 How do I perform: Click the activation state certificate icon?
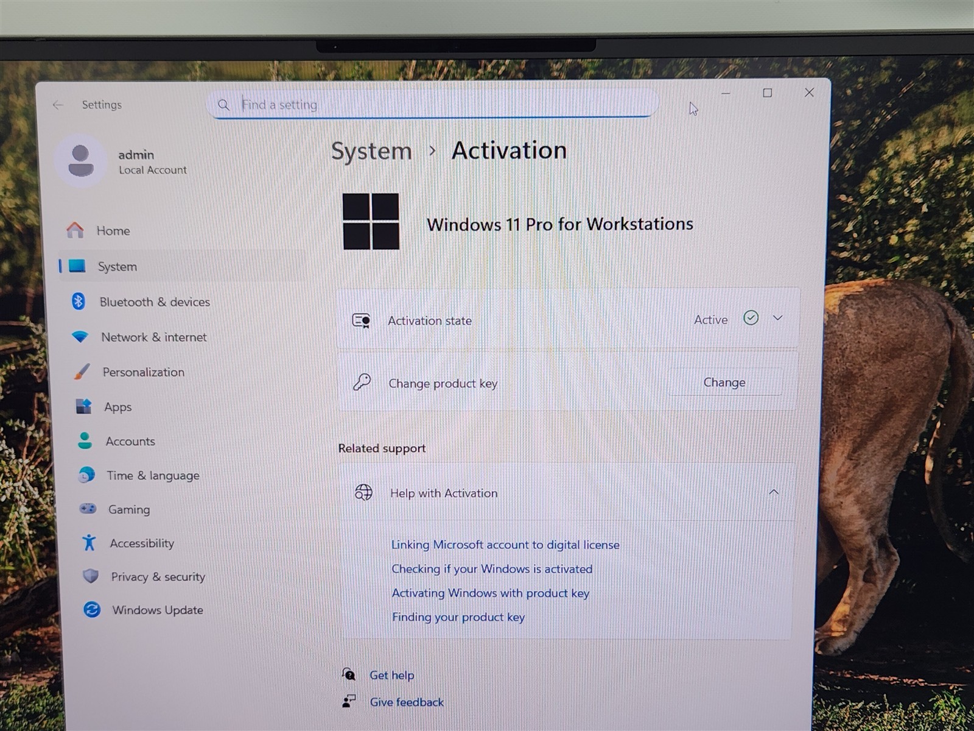362,320
